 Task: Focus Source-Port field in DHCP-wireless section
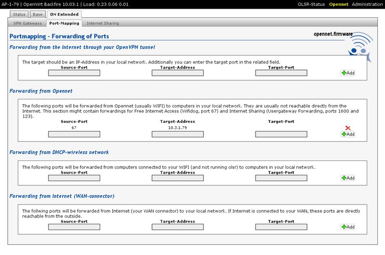(74, 178)
